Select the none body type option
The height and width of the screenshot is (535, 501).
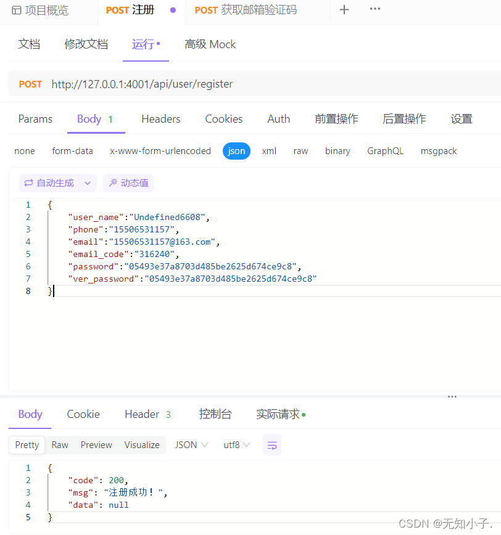24,150
